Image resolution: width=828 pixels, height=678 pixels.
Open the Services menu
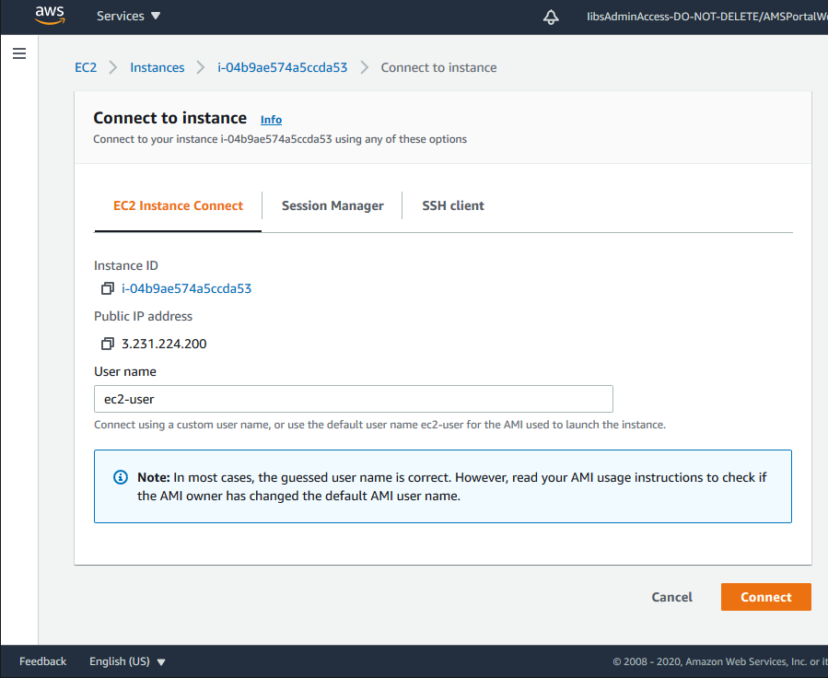(119, 16)
